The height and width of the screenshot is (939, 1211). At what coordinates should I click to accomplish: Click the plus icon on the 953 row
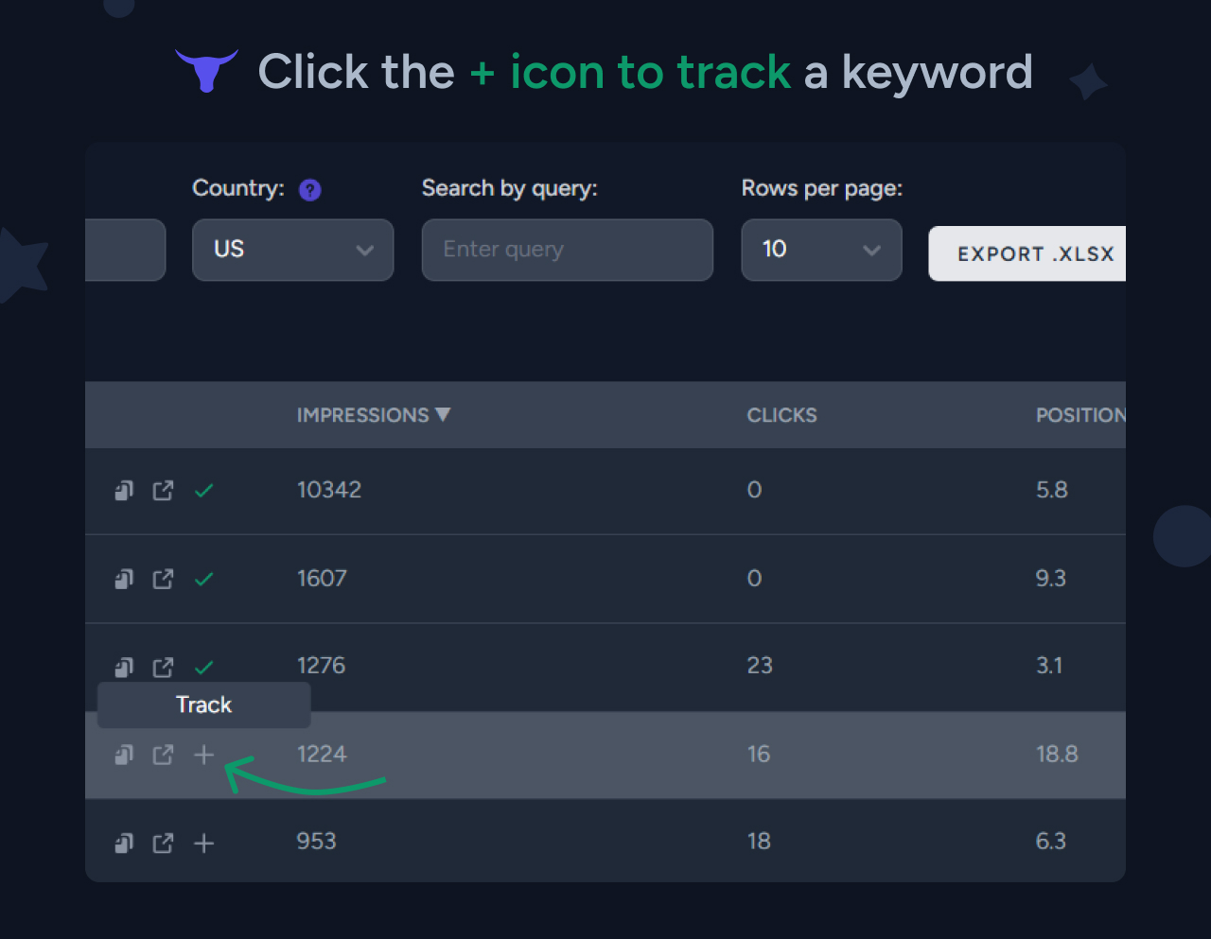(x=203, y=843)
